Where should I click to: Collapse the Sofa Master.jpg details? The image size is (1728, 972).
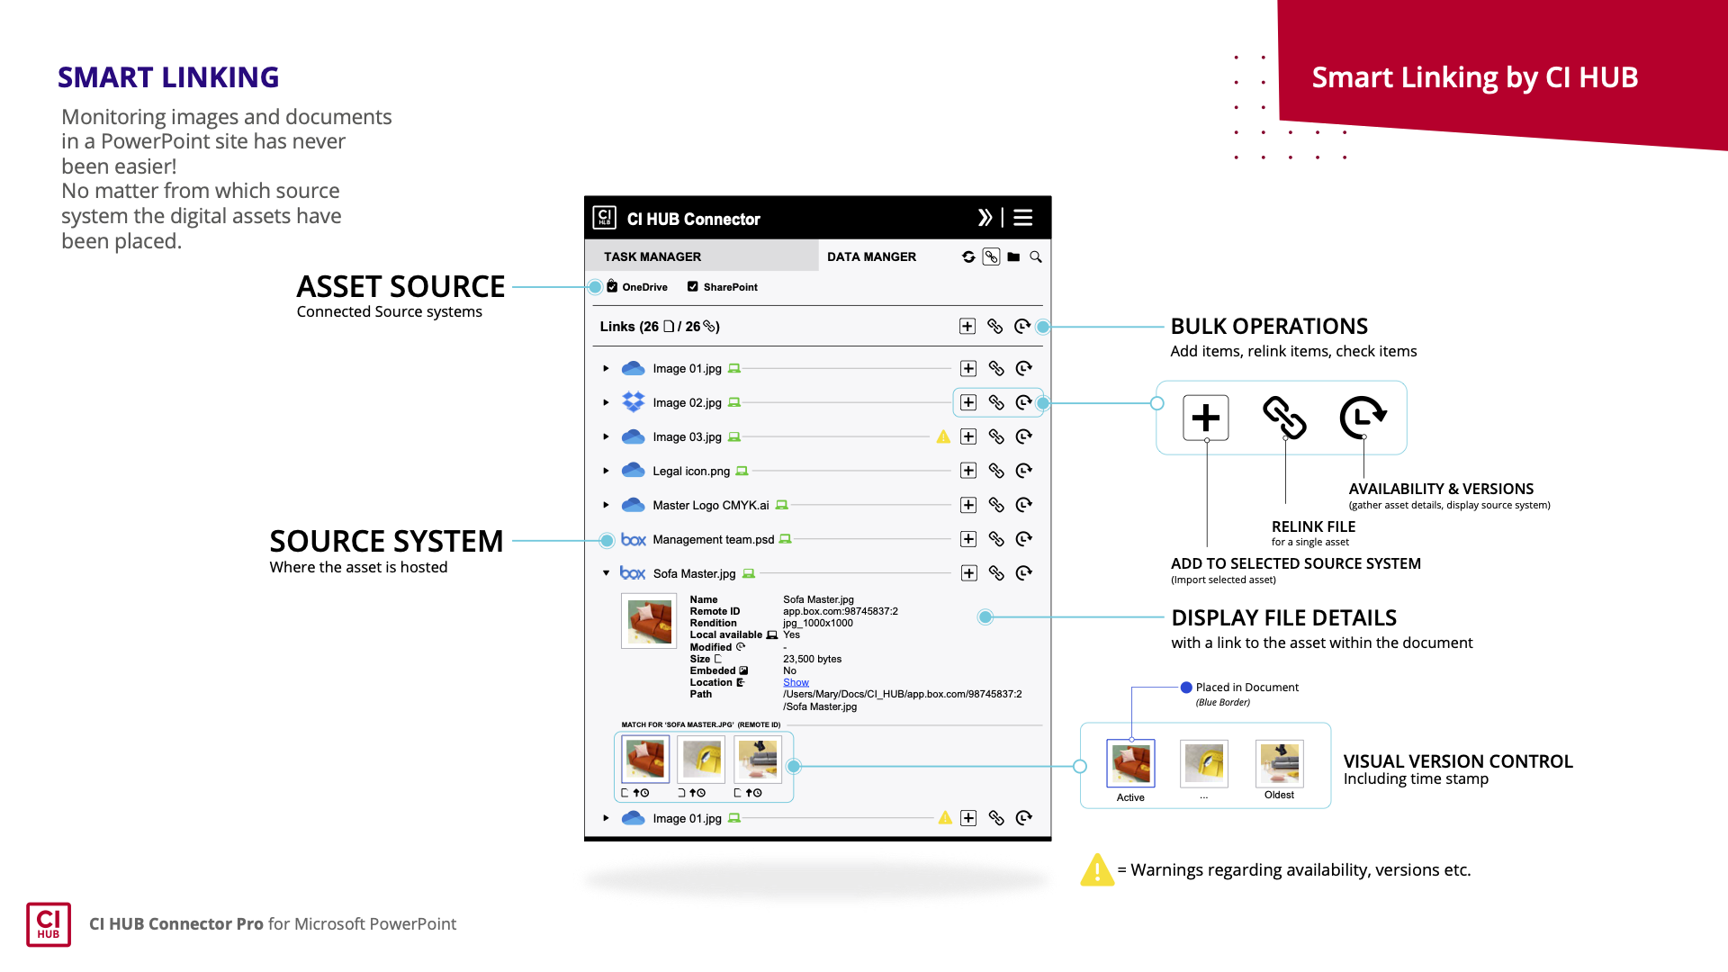pos(607,572)
